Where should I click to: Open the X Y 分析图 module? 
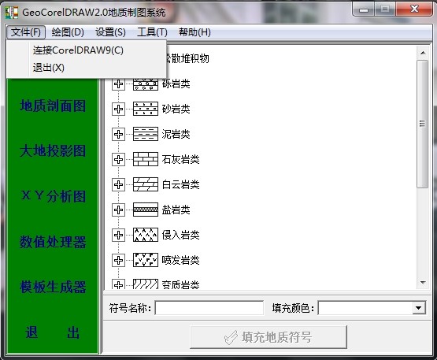tap(53, 196)
